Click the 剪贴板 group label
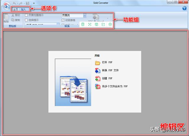This screenshot has width=189, height=136. point(12,26)
